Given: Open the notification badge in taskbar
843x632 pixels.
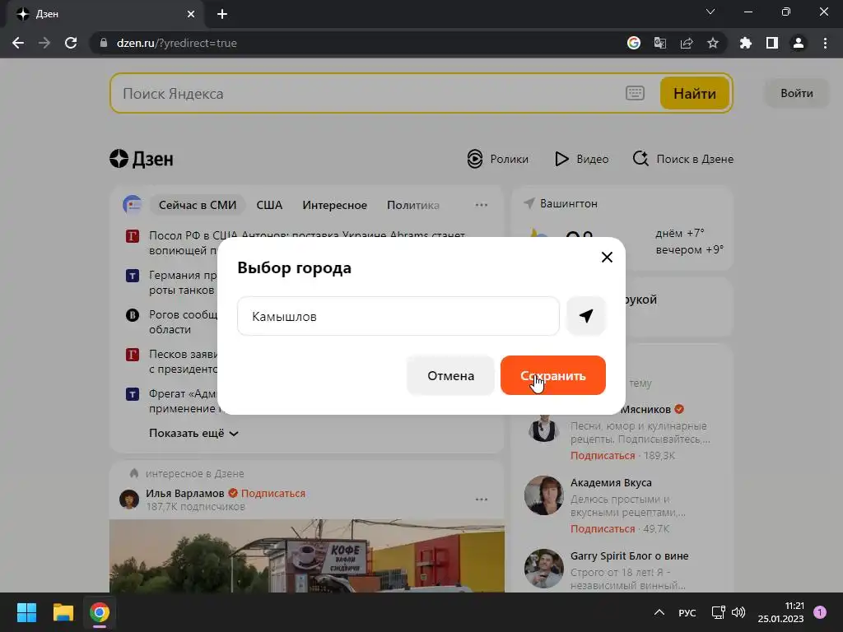Looking at the screenshot, I should (820, 612).
